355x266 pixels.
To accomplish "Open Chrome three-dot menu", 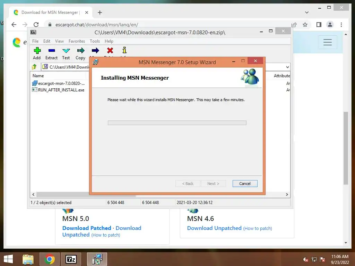I will pyautogui.click(x=341, y=25).
